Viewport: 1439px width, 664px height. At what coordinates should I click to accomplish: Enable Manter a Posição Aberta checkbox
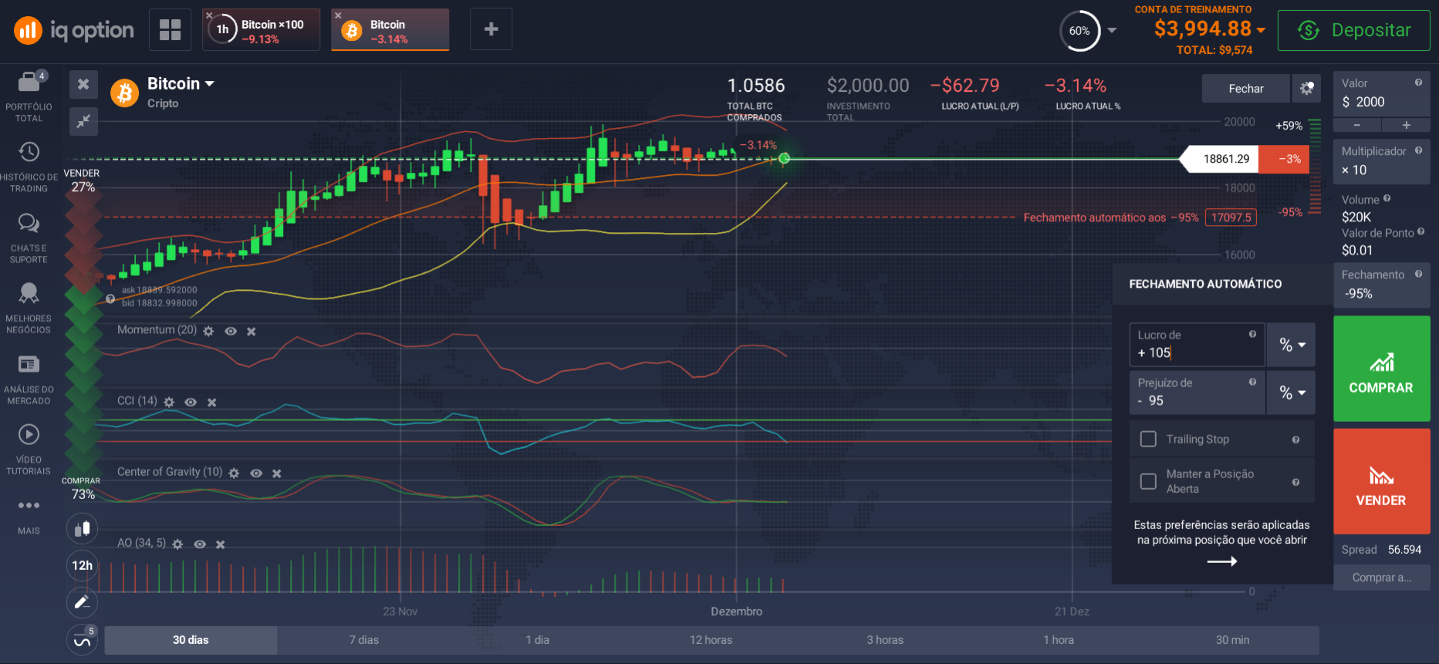[1148, 481]
